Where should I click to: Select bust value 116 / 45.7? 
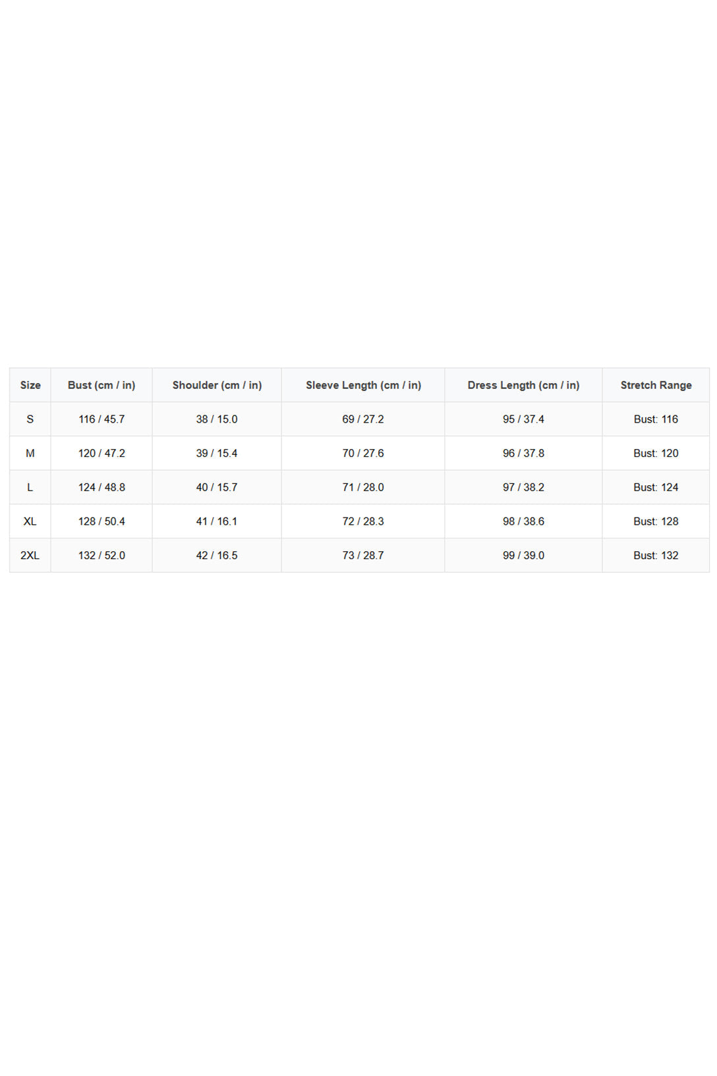[x=101, y=419]
